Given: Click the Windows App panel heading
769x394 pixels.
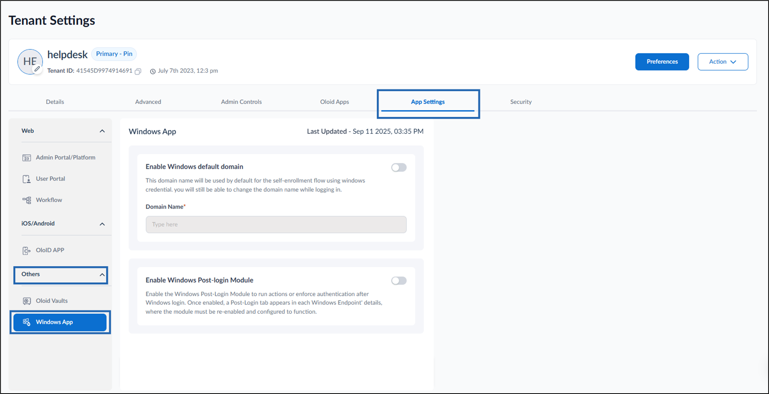Looking at the screenshot, I should (152, 131).
